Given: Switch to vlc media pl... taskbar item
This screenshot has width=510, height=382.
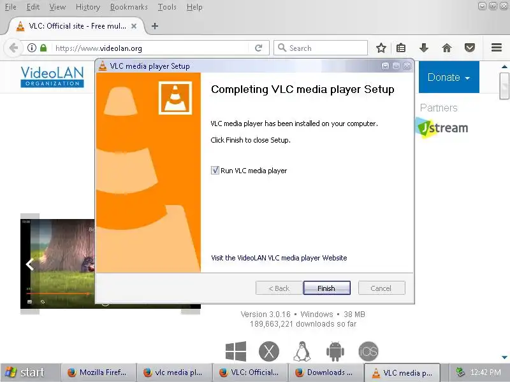Looking at the screenshot, I should coord(173,372).
